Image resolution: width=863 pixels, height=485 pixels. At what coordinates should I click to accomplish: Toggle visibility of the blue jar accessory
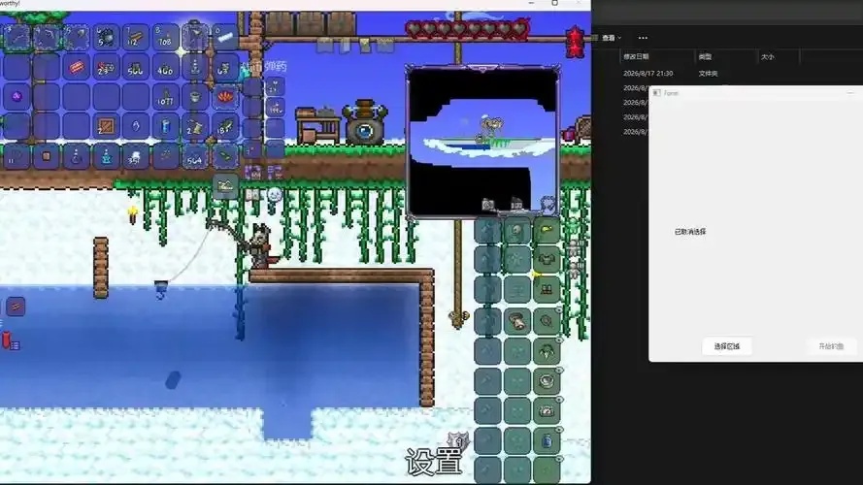(x=558, y=430)
